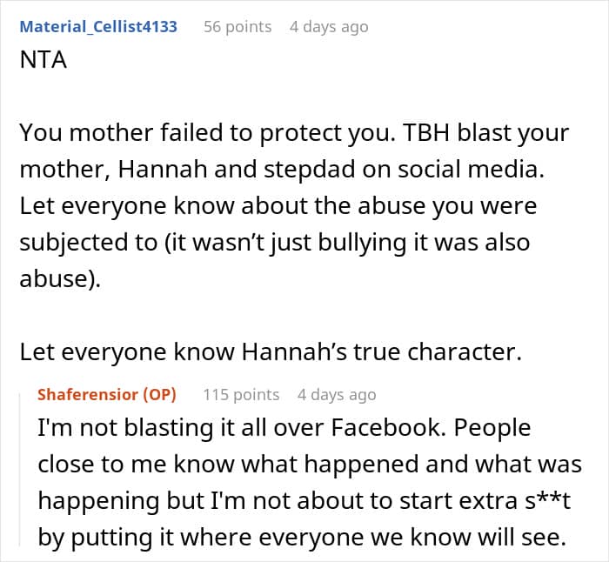Click the words "social media" in the comment
The image size is (609, 562).
[x=452, y=171]
